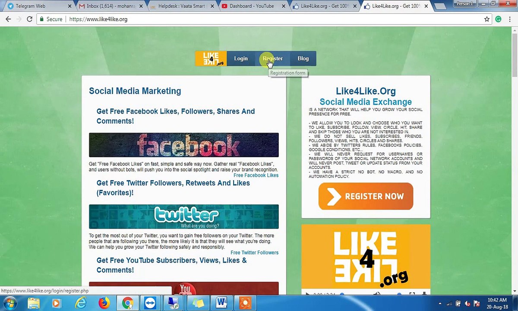Open Microsoft Word from taskbar

click(x=221, y=303)
